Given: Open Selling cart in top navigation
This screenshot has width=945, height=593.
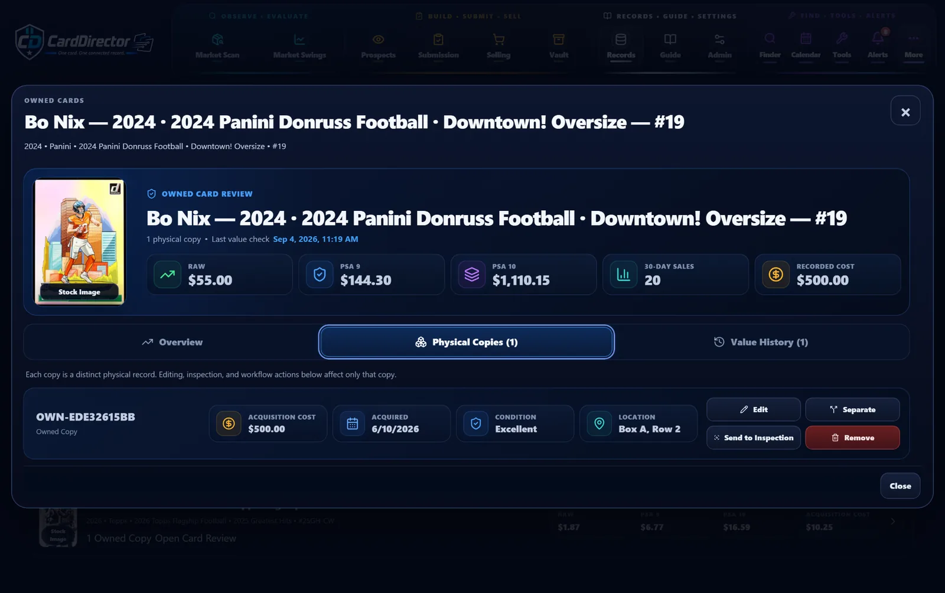Looking at the screenshot, I should (498, 46).
